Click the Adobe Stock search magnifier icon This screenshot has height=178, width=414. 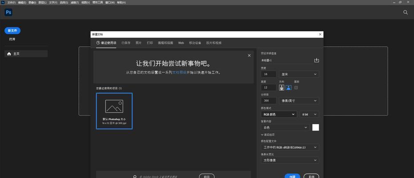135,177
